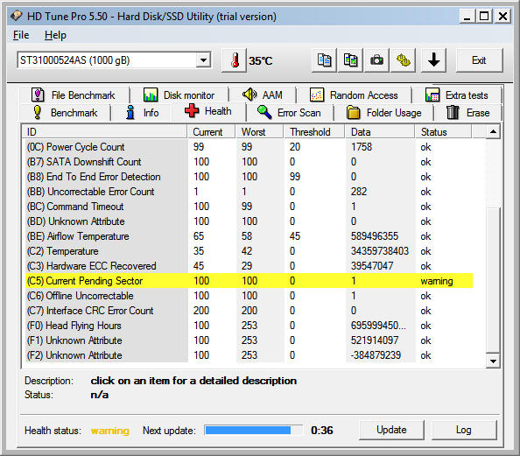Image resolution: width=520 pixels, height=456 pixels.
Task: Click the 35°C temperature reading
Action: [261, 60]
